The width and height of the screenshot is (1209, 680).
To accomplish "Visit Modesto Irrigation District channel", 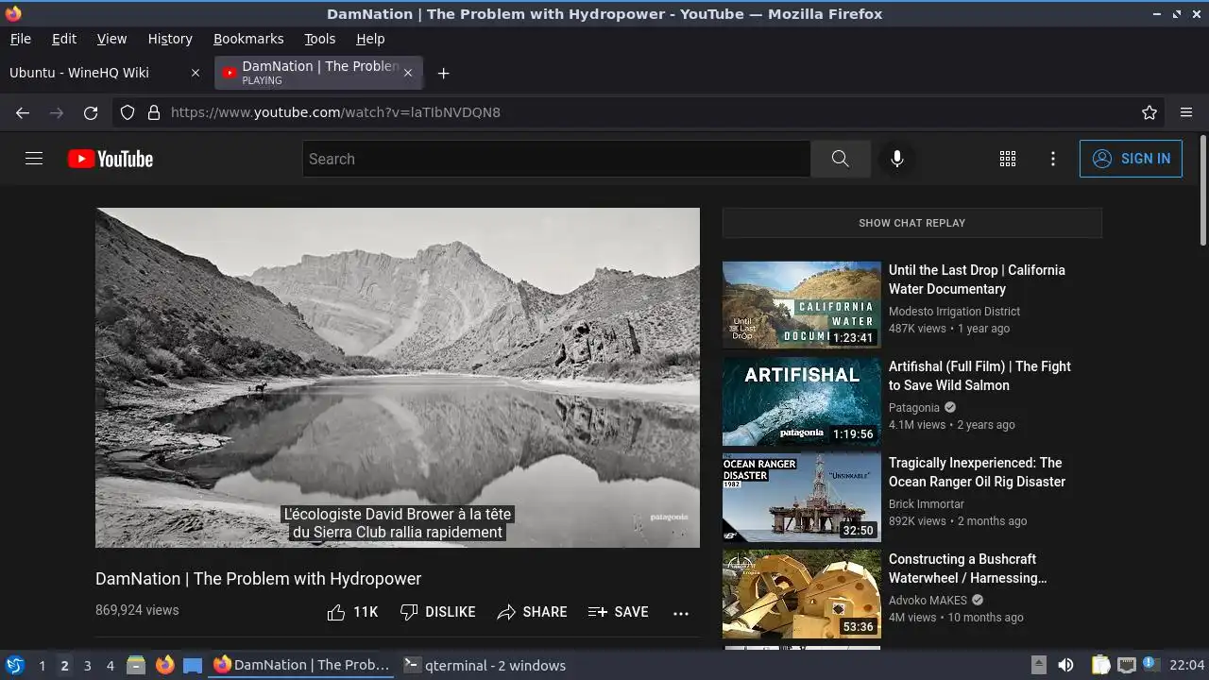I will tap(954, 312).
